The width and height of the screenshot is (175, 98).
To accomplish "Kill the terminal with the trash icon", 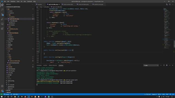I will pos(167,65).
